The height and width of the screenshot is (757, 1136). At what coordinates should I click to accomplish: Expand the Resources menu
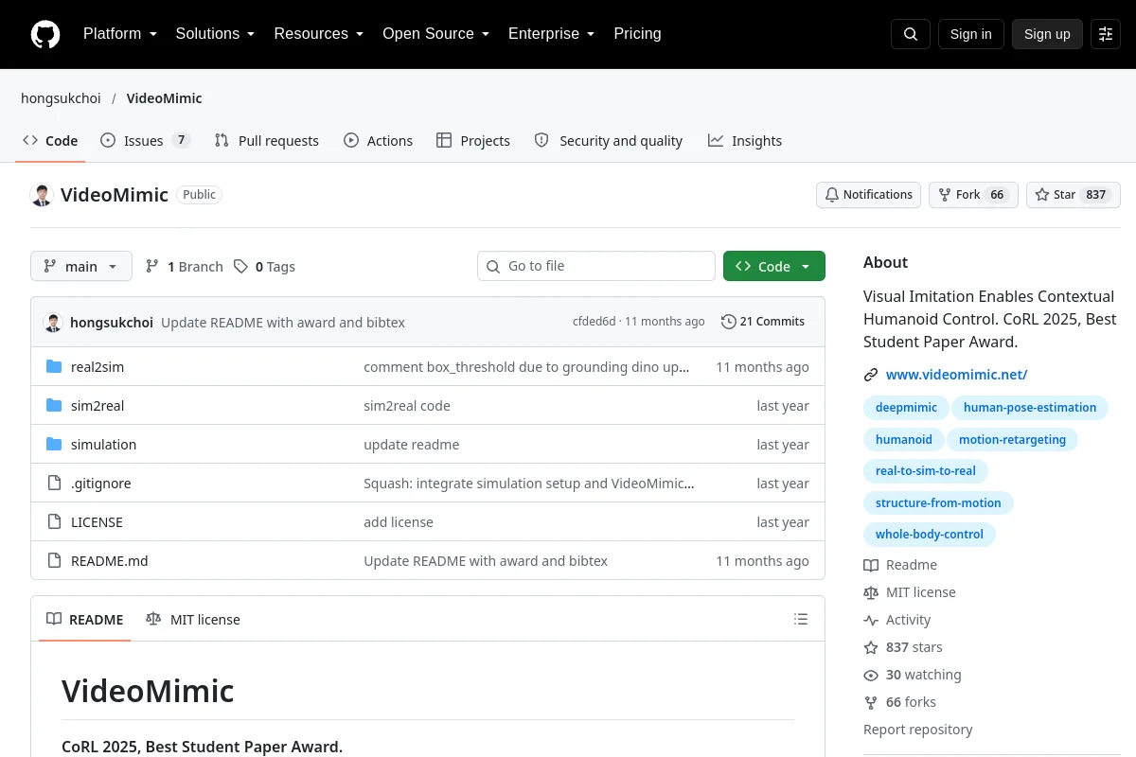(319, 34)
